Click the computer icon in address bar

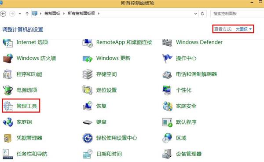click(x=35, y=14)
